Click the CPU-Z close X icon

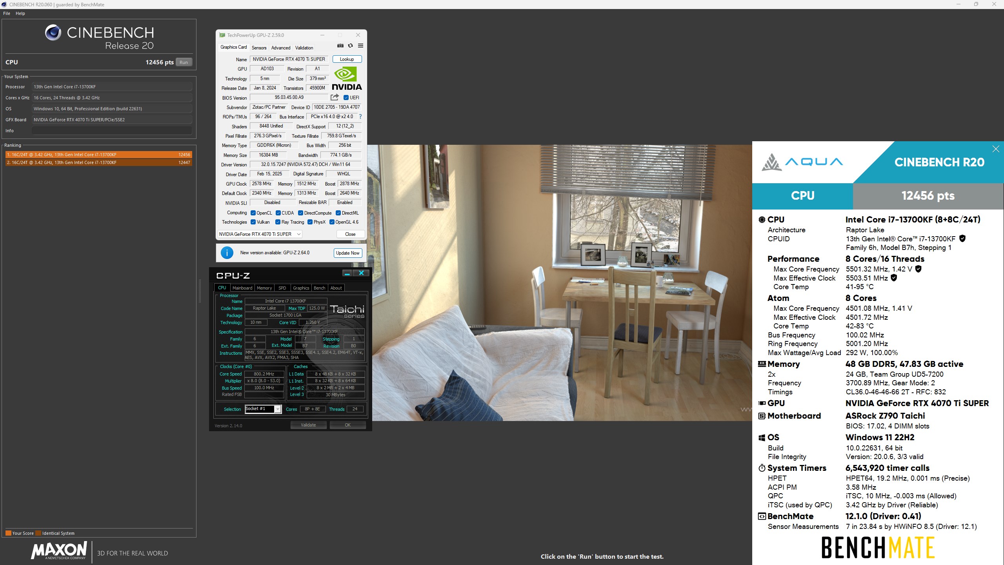[361, 273]
